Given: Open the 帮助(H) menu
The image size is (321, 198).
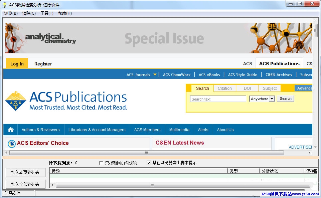Looking at the screenshot, I should pos(65,13).
